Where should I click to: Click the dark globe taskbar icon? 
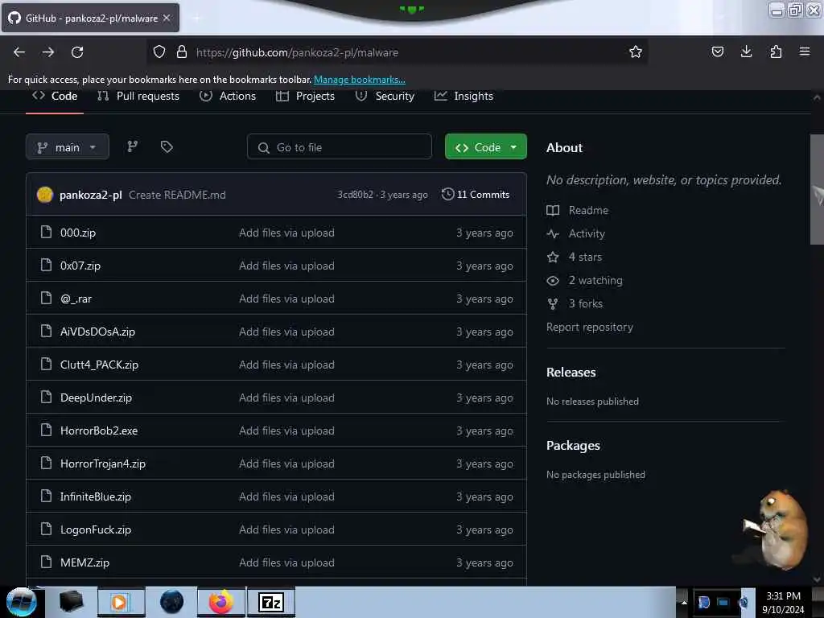coord(171,602)
